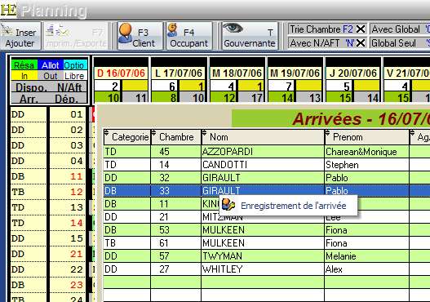
Task: Toggle the Avec N/AFT 'N' checkbox
Action: click(361, 42)
